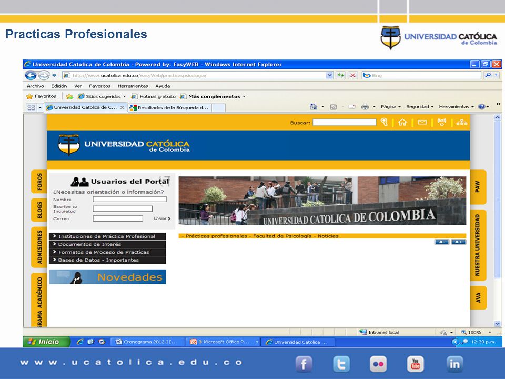505x379 pixels.
Task: Click the browser Back arrow button
Action: [x=31, y=75]
